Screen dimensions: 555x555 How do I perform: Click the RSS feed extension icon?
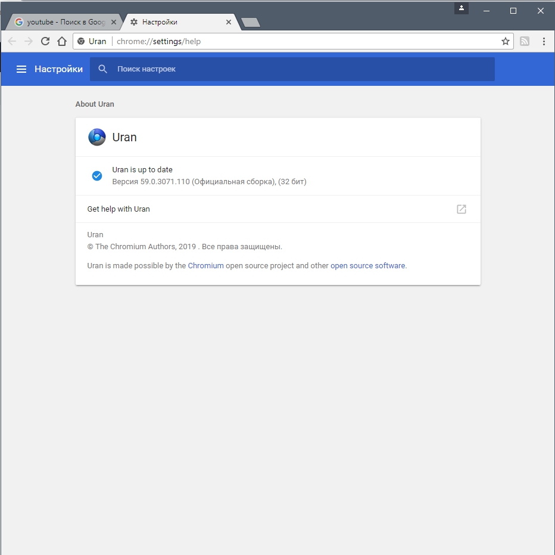pos(525,41)
